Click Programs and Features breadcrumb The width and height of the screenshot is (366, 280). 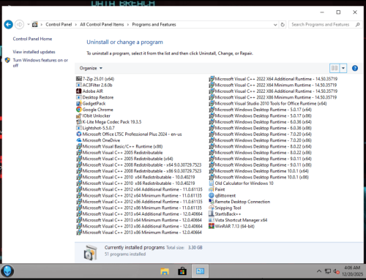point(154,25)
